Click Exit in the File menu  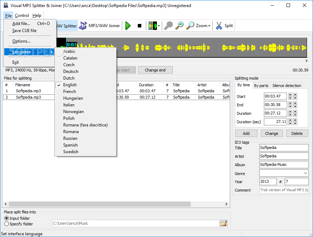(x=30, y=62)
